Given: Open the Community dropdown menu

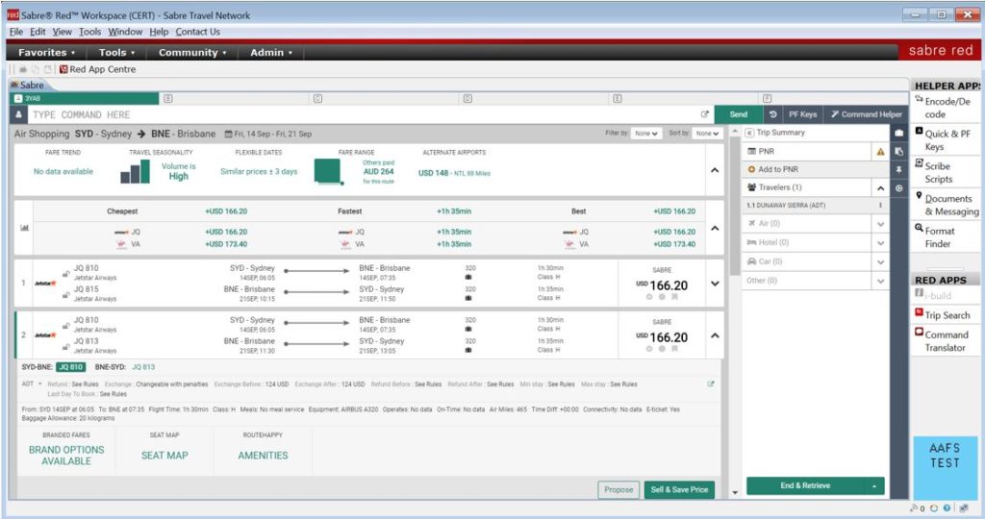Looking at the screenshot, I should pos(192,53).
